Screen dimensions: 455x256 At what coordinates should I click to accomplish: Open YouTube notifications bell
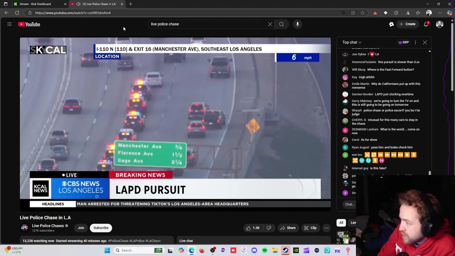426,24
